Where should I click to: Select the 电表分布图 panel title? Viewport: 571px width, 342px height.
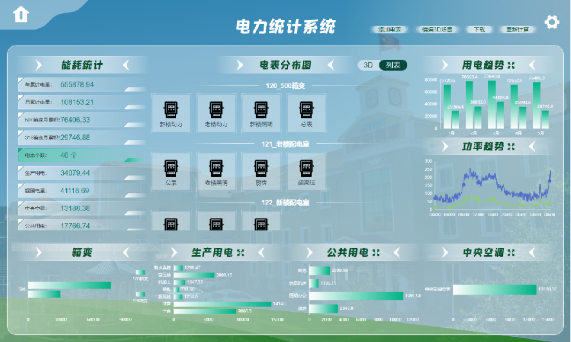285,65
